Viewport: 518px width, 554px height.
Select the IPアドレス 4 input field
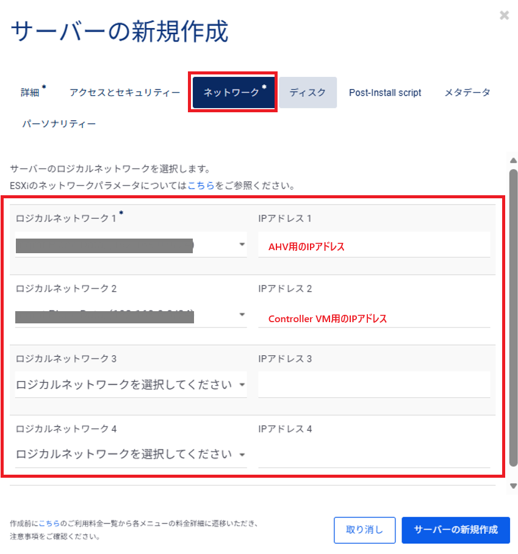pos(373,456)
